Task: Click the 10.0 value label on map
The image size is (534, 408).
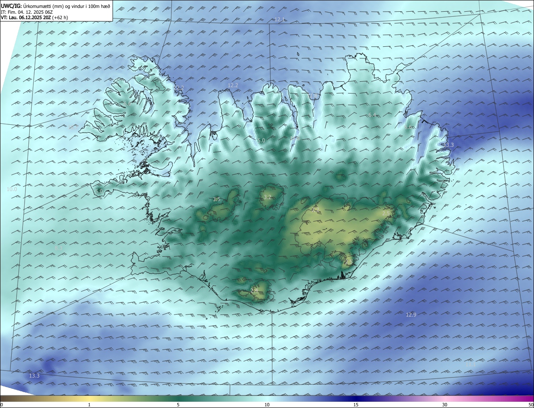Action: click(12, 189)
